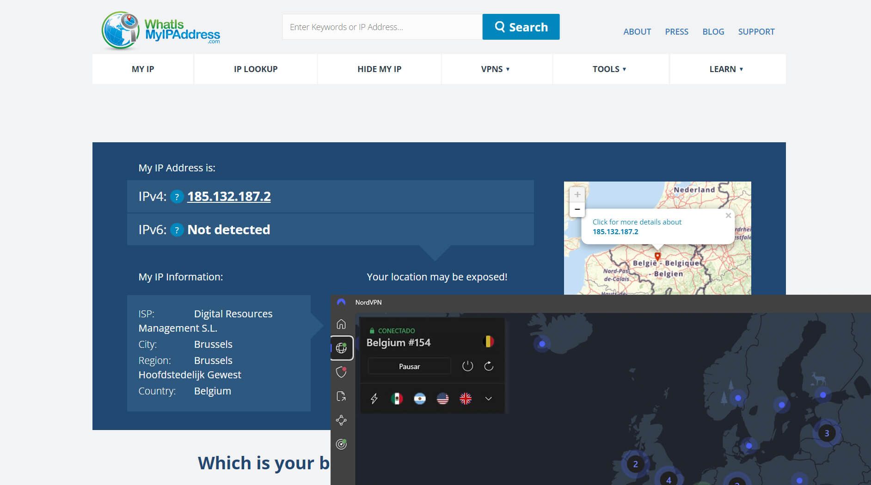Click the Brussels city value

click(213, 344)
